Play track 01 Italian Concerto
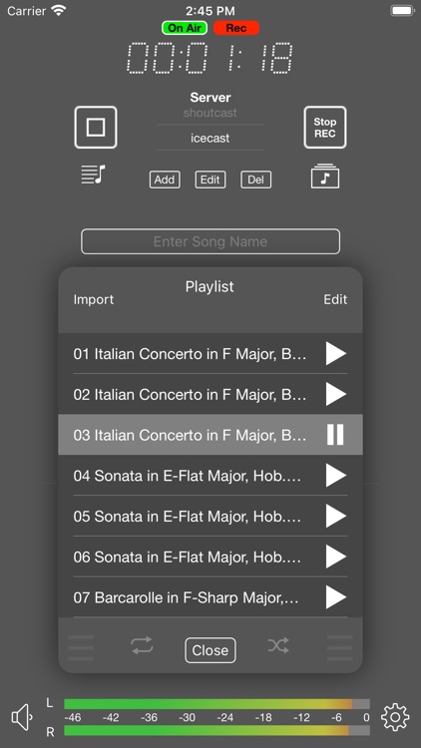The image size is (421, 748). [x=336, y=353]
